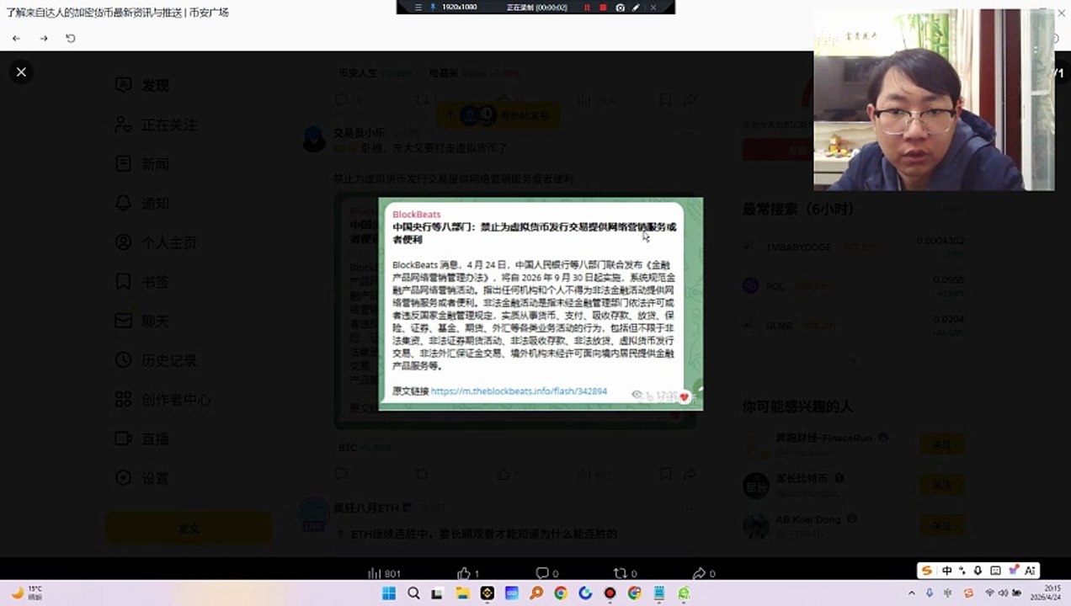Reload the current page
This screenshot has height=606, width=1071.
click(71, 39)
